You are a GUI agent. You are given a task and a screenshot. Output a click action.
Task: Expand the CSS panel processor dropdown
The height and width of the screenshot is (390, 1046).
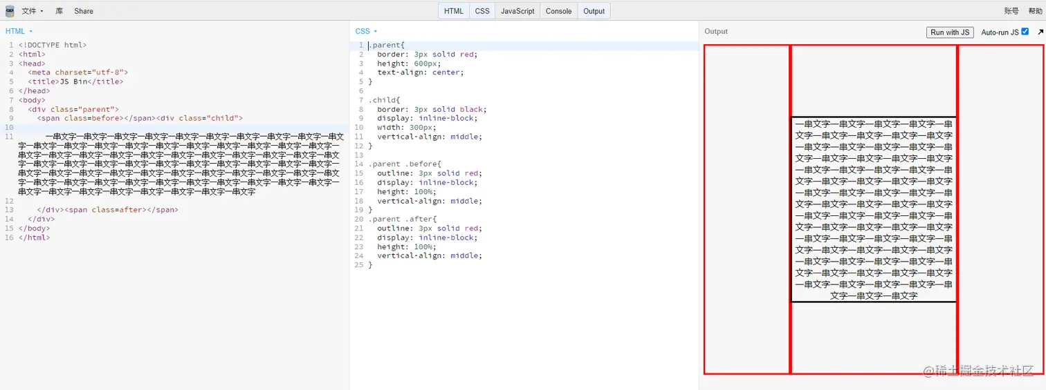click(367, 31)
